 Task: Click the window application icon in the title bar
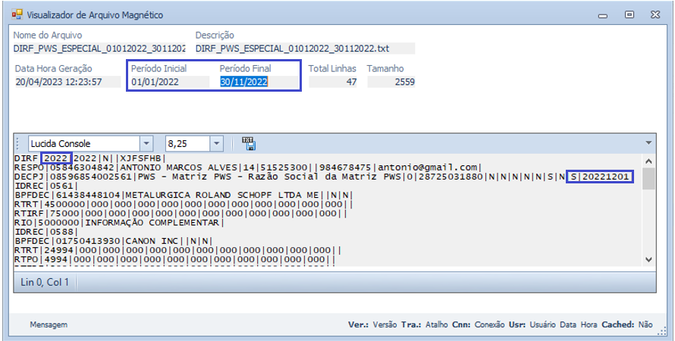coord(17,15)
